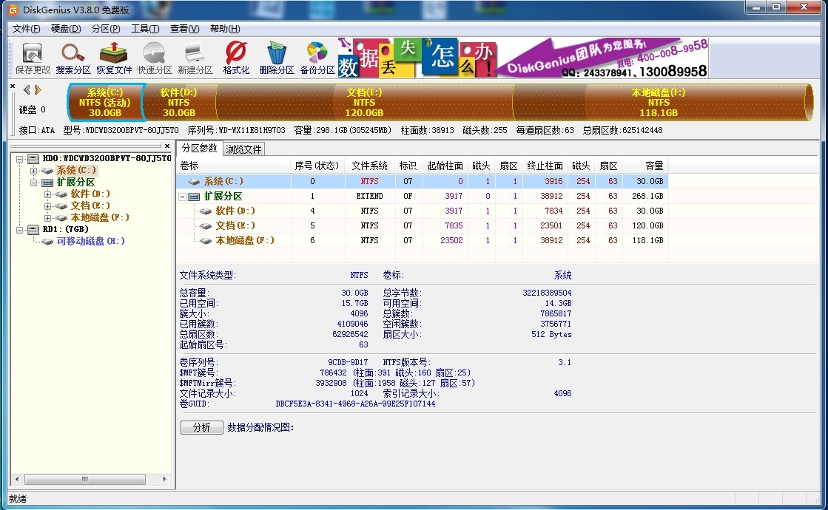The height and width of the screenshot is (510, 828).
Task: Click the 删除分区 (Delete partition) trash icon
Action: point(277,58)
